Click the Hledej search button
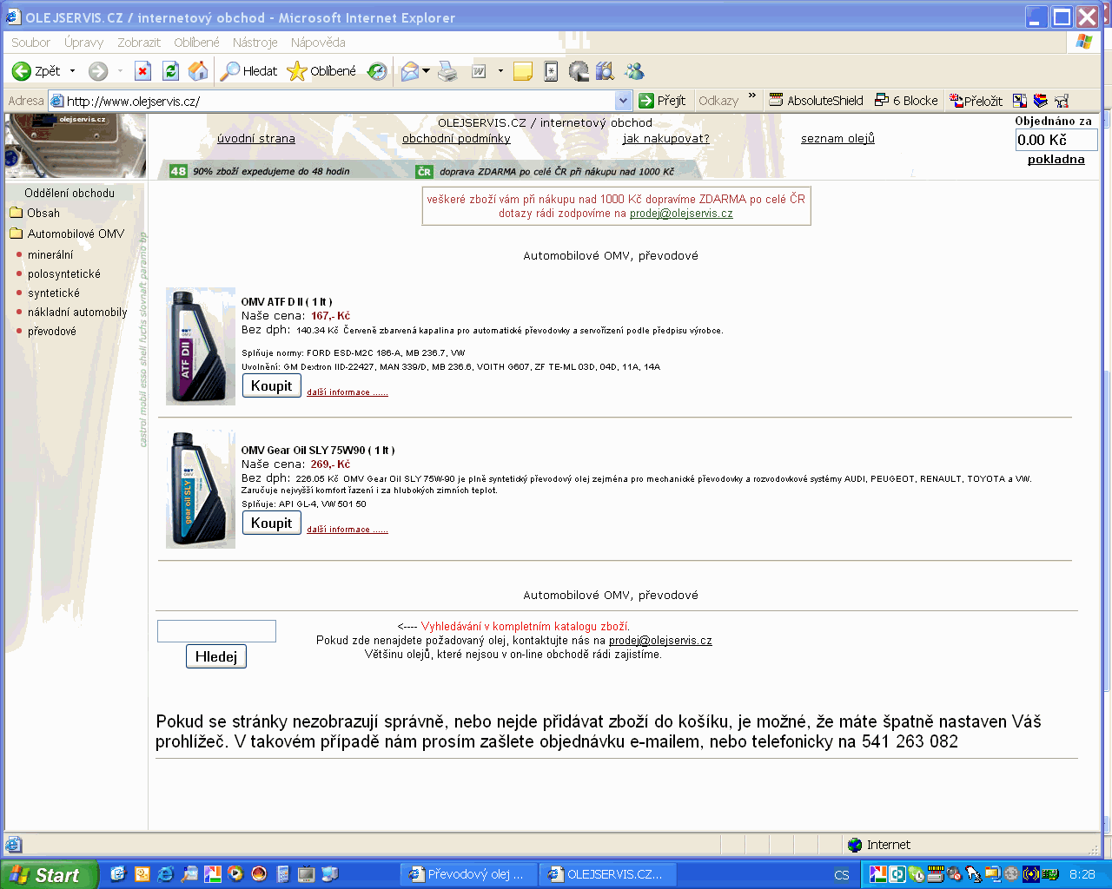Viewport: 1112px width, 889px height. 216,656
